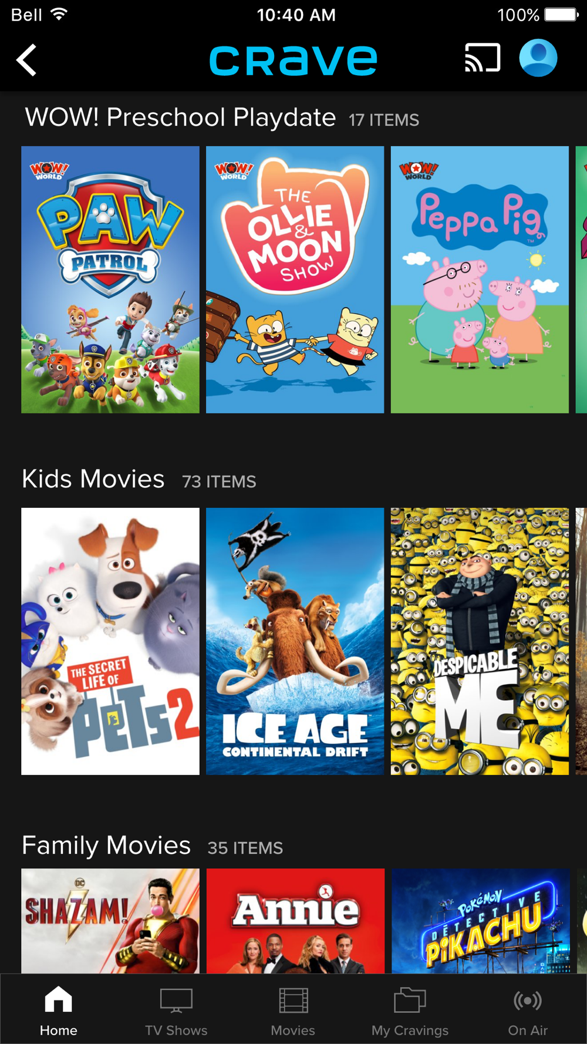Screen dimensions: 587x1044
Task: Tap the back arrow icon
Action: [26, 60]
